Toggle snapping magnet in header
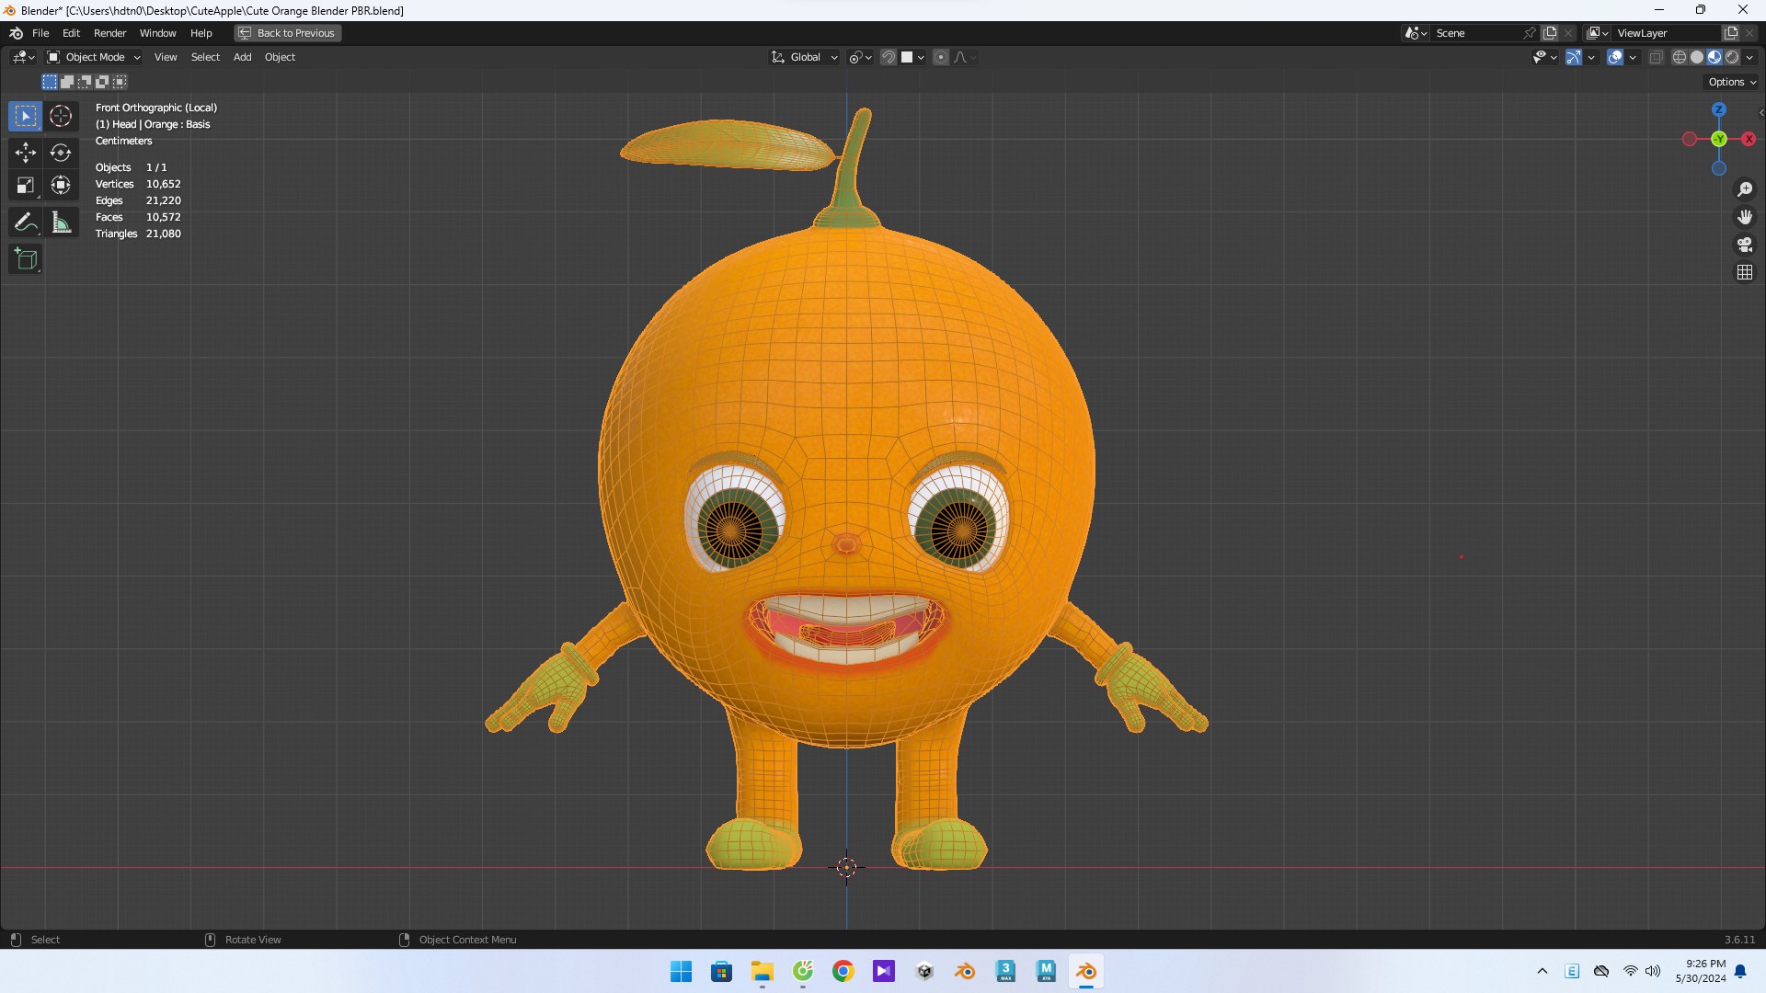 point(889,57)
